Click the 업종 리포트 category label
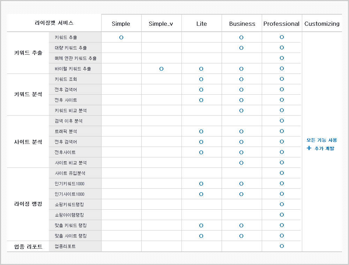 (28, 247)
